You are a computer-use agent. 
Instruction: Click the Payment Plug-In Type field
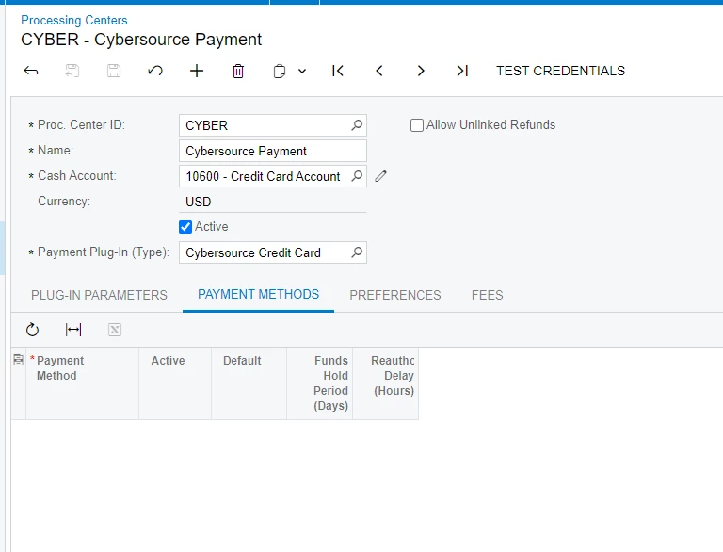(x=272, y=252)
